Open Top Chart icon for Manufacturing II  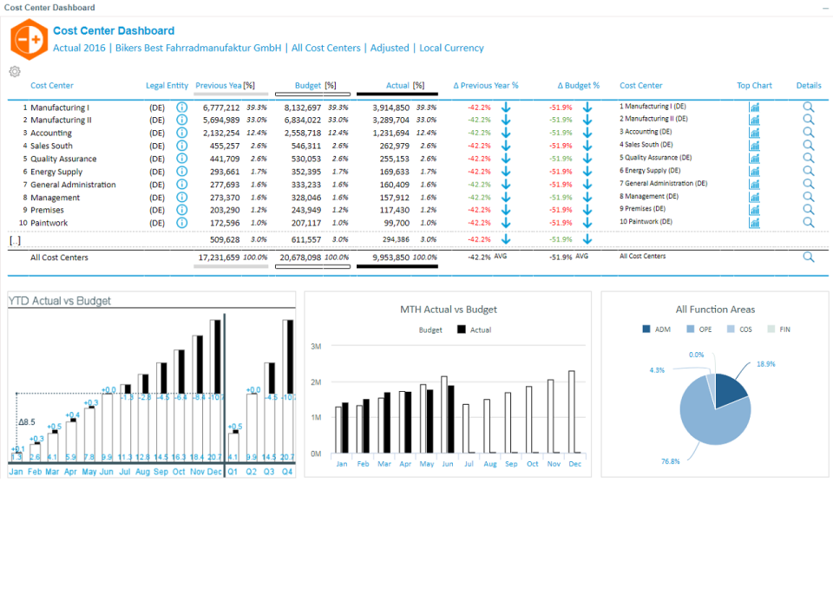click(754, 120)
